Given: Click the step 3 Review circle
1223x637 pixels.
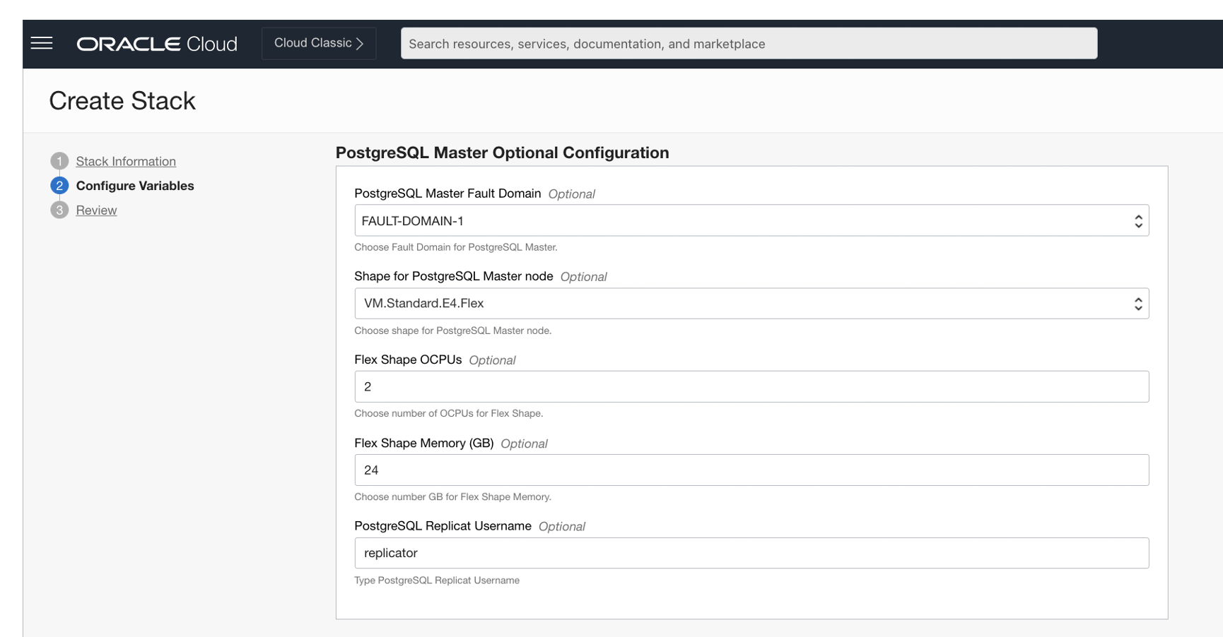Looking at the screenshot, I should click(x=59, y=210).
